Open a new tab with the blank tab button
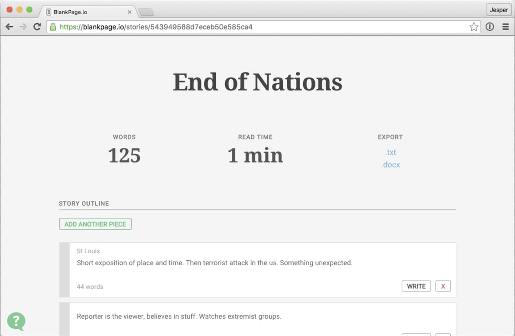Image resolution: width=515 pixels, height=336 pixels. point(146,12)
